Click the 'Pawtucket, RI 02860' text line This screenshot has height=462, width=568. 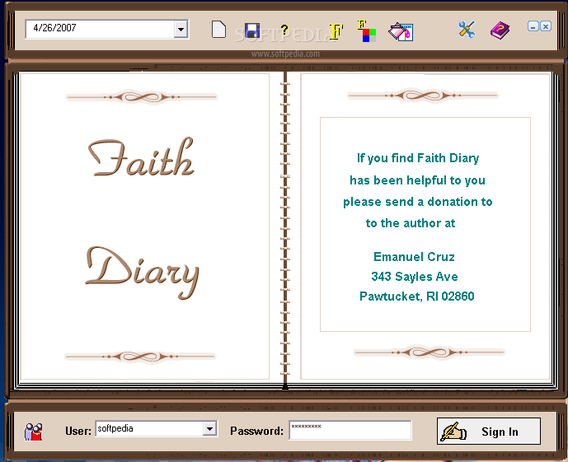[x=416, y=296]
